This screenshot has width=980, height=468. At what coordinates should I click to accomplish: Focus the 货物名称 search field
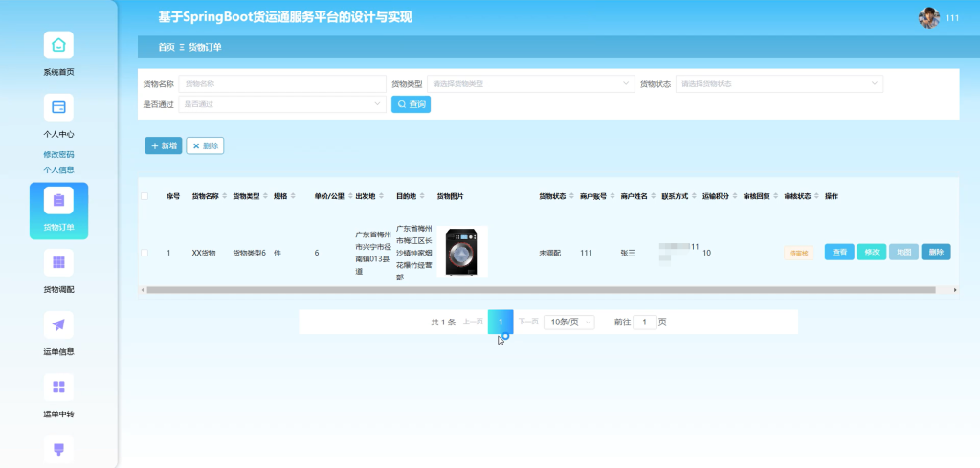(282, 83)
